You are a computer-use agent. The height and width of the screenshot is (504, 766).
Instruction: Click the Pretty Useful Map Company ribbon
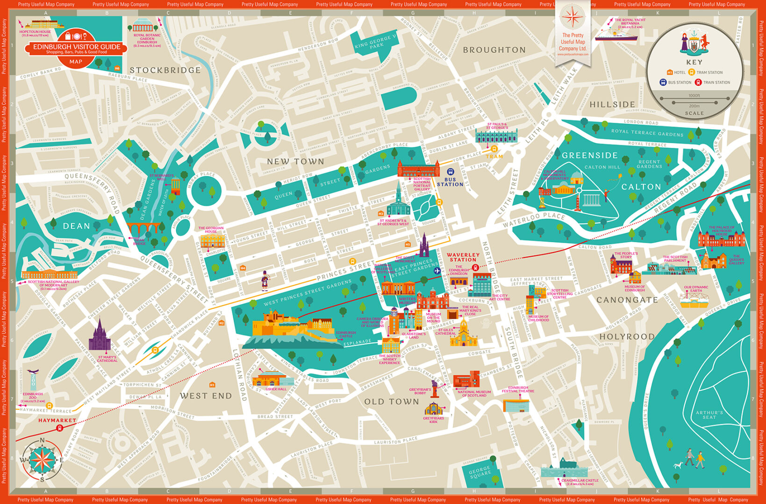pyautogui.click(x=573, y=33)
